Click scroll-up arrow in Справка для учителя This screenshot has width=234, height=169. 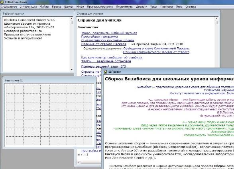[x=216, y=19]
